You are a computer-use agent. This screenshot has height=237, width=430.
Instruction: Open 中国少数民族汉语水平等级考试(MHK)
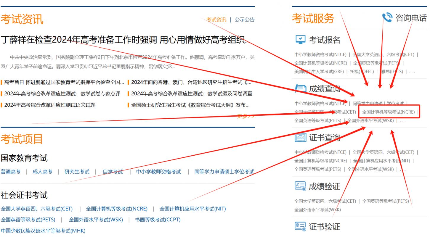coord(43,230)
